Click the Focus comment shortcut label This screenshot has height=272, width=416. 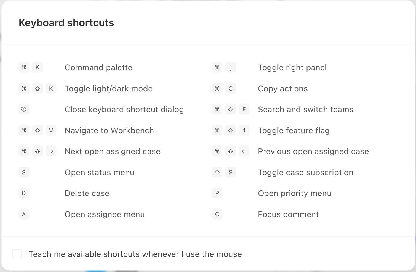pos(288,214)
